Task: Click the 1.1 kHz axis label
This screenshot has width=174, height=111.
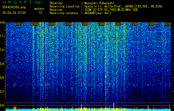Action: point(3,36)
